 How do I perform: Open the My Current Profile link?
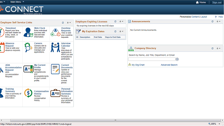(40, 66)
